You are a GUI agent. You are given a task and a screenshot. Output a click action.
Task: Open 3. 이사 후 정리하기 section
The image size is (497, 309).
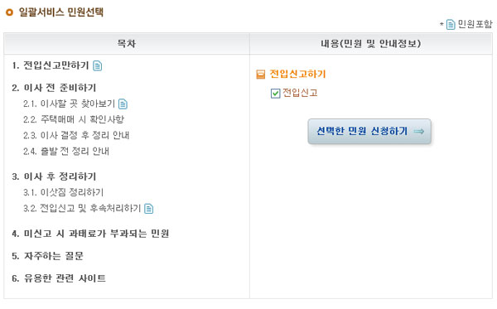(54, 176)
